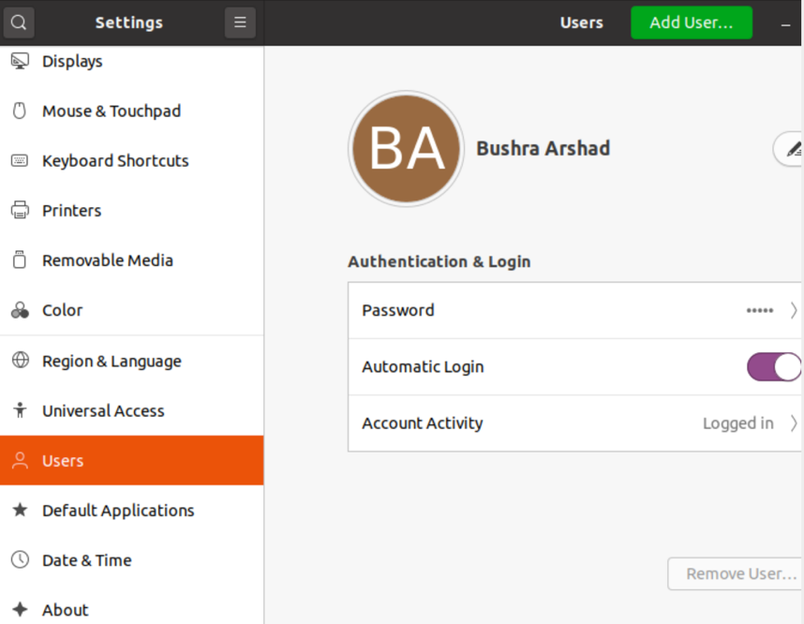
Task: Click the Printers icon in sidebar
Action: point(19,211)
